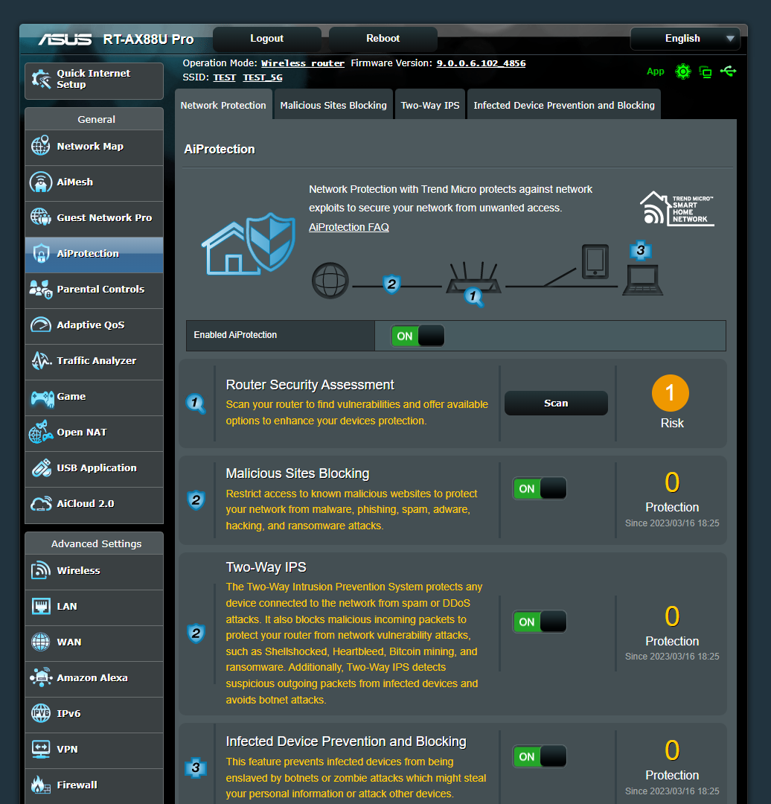The image size is (771, 804).
Task: Toggle Infected Device Prevention and Blocking switch
Action: [x=540, y=756]
